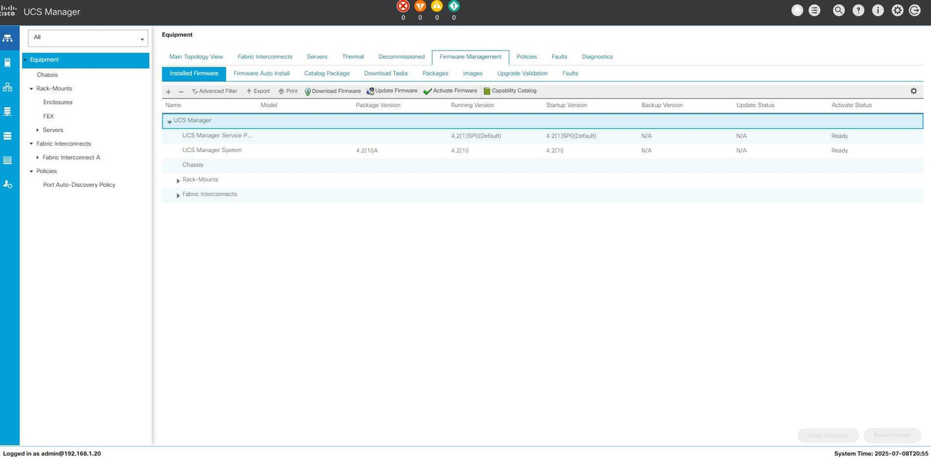931x459 pixels.
Task: Open the Catalog Package subtab
Action: (327, 73)
